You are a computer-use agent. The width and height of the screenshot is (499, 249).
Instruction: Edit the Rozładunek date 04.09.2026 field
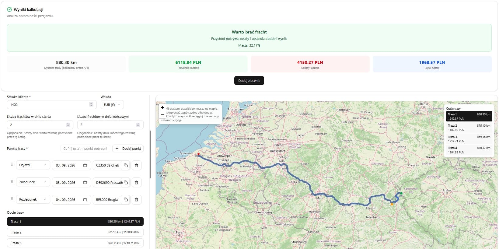72,200
